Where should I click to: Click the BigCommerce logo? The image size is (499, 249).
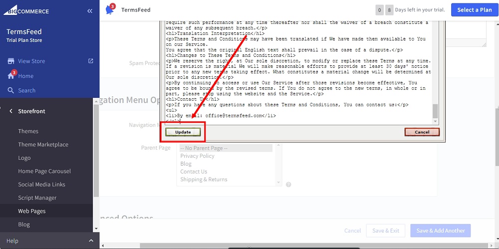(x=26, y=11)
